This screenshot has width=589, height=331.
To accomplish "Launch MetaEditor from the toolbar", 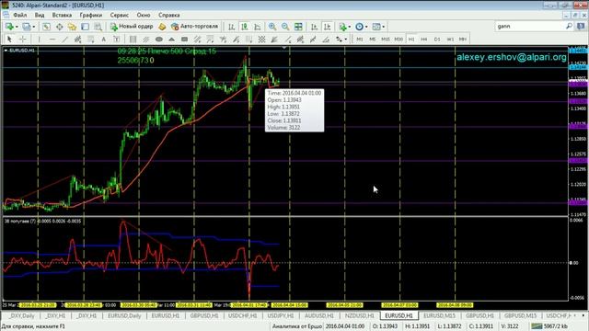I will coord(162,27).
